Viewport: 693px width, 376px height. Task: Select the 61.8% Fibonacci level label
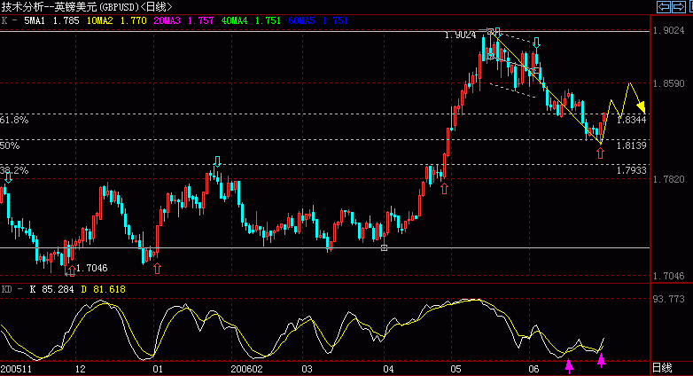[14, 120]
